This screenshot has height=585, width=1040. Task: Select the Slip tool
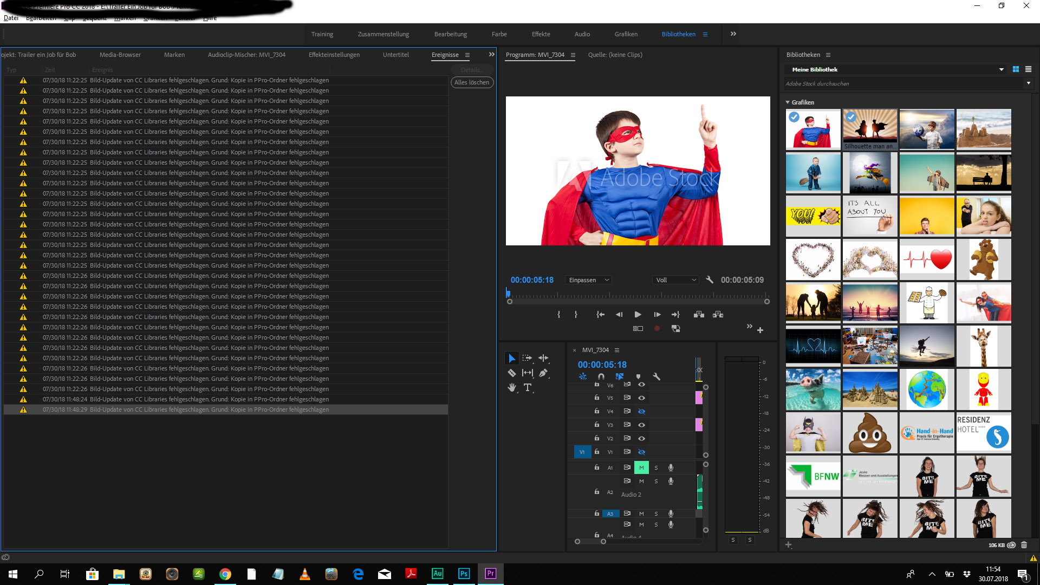(x=527, y=373)
